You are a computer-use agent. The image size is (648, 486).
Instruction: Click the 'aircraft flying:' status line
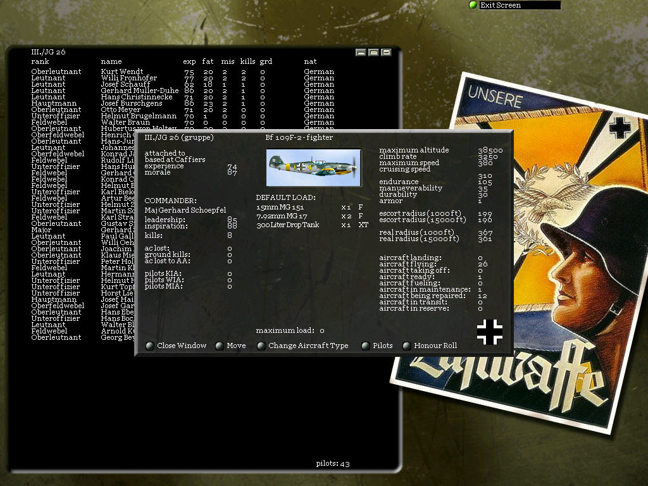(408, 264)
